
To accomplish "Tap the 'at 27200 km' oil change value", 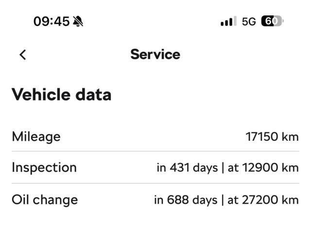I will click(x=263, y=200).
